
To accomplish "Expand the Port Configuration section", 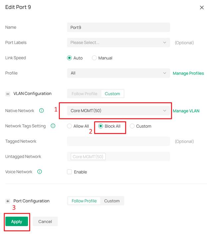I will click(x=8, y=201).
